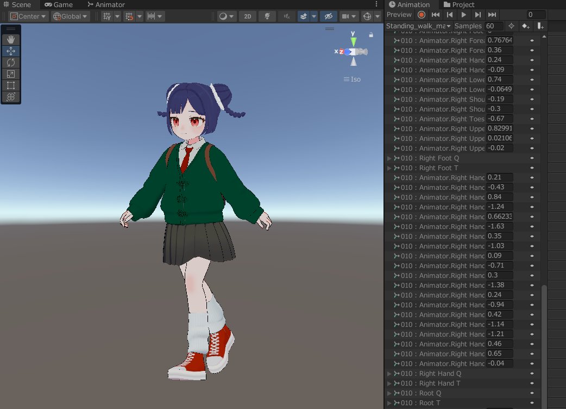Open the Global rotation dropdown

pyautogui.click(x=70, y=16)
